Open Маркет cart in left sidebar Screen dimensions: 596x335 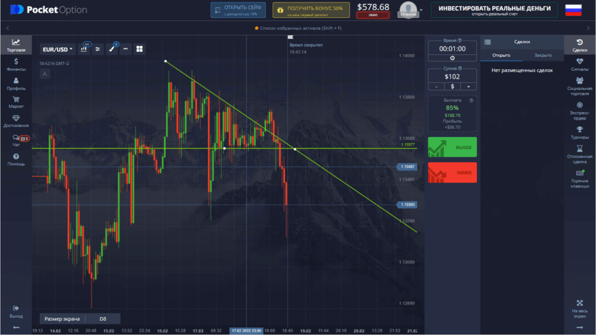click(16, 102)
